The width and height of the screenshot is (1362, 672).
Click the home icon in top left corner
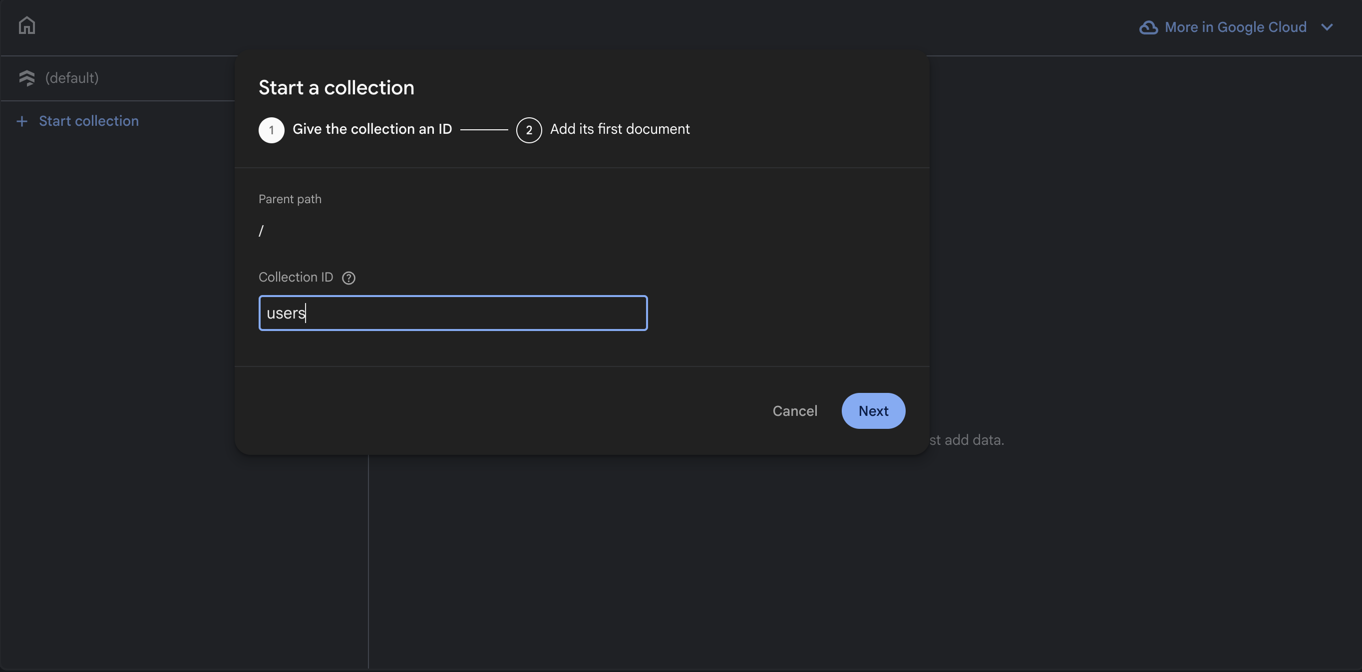26,25
